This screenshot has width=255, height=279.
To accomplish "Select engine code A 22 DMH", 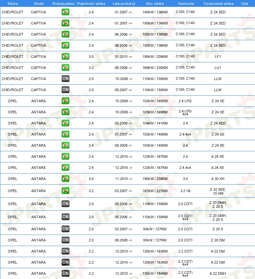I will [x=218, y=273].
